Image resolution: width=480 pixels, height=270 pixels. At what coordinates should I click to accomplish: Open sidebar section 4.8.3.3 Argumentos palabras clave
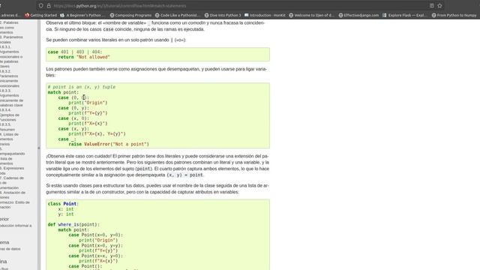pyautogui.click(x=11, y=97)
